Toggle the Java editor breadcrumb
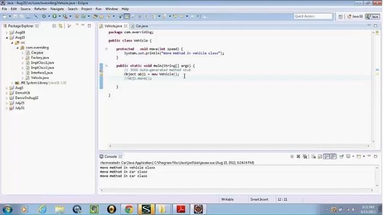Image resolution: width=383 pixels, height=215 pixels. pyautogui.click(x=121, y=16)
